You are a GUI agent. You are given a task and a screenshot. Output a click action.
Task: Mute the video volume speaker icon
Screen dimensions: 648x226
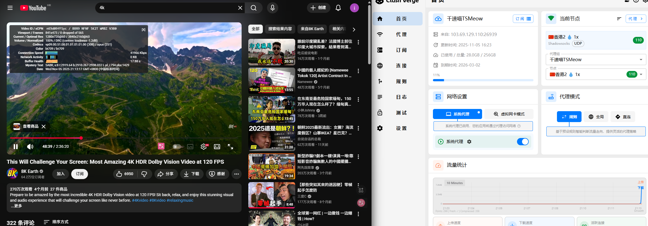point(30,147)
